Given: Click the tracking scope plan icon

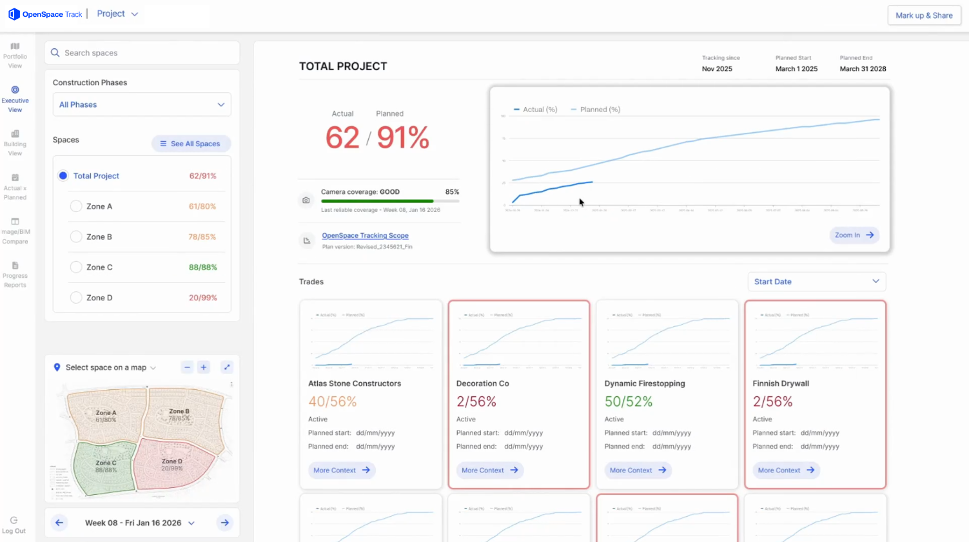Looking at the screenshot, I should point(307,240).
